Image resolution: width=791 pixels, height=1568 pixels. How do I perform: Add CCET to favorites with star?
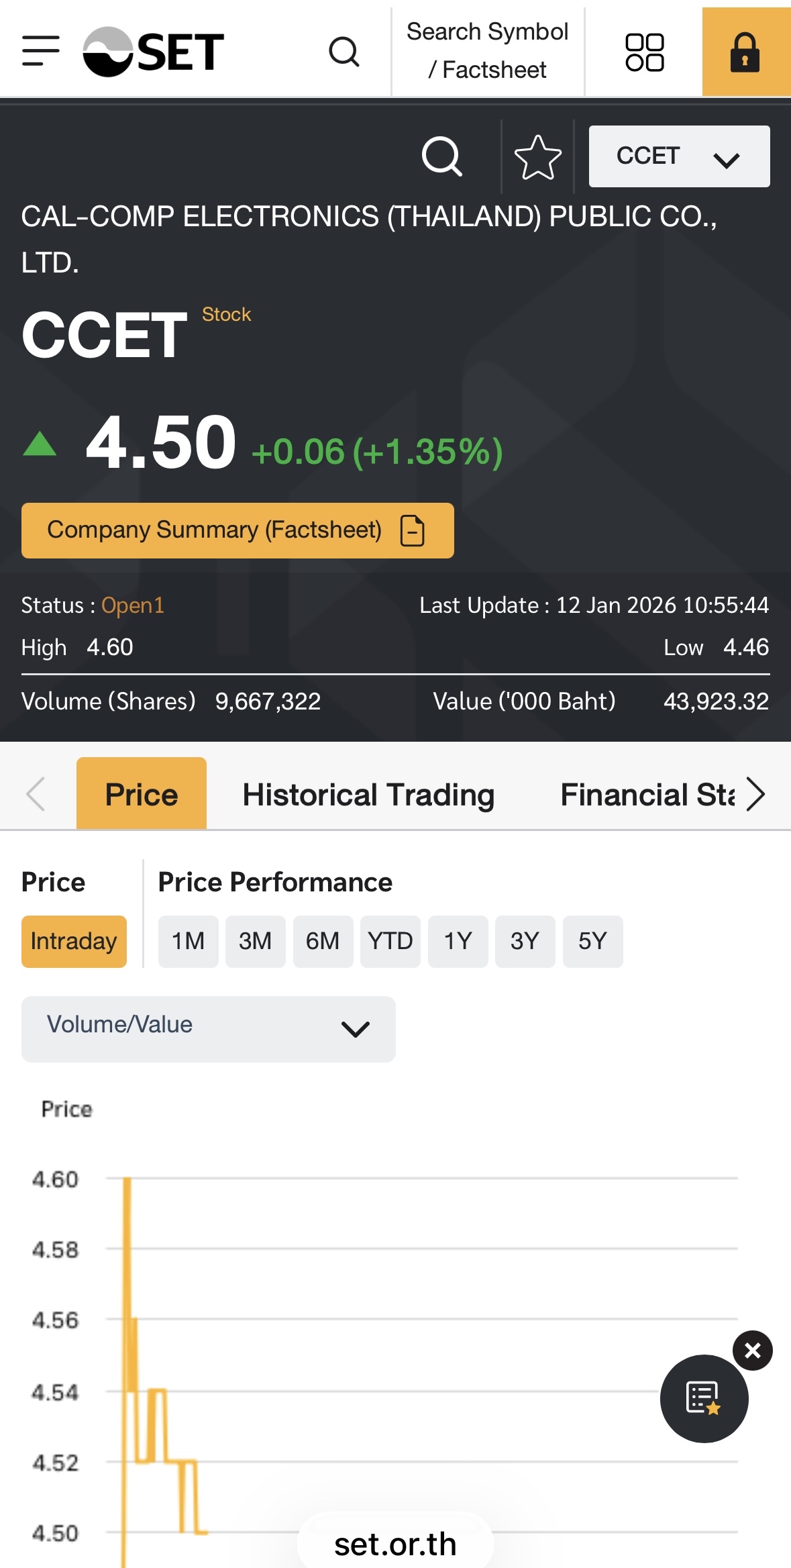click(537, 157)
